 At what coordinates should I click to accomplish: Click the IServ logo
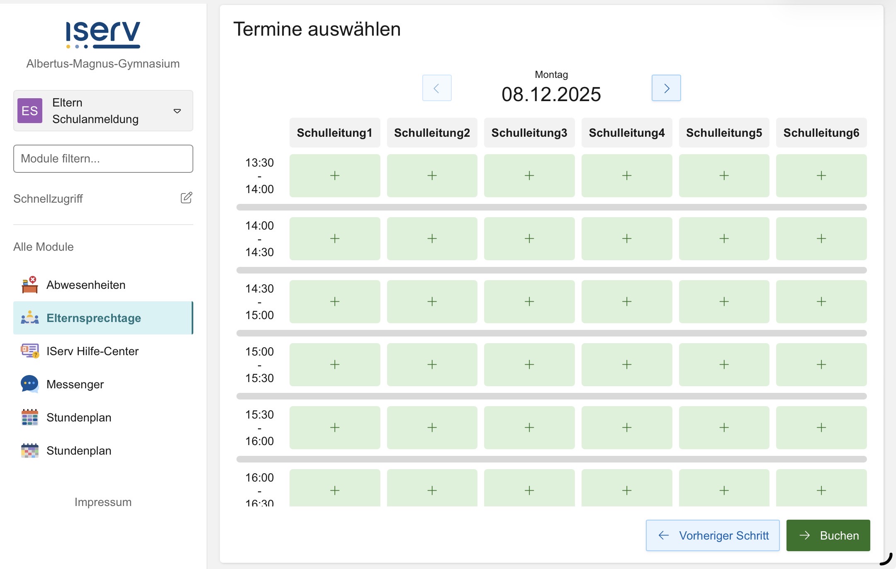pos(103,35)
